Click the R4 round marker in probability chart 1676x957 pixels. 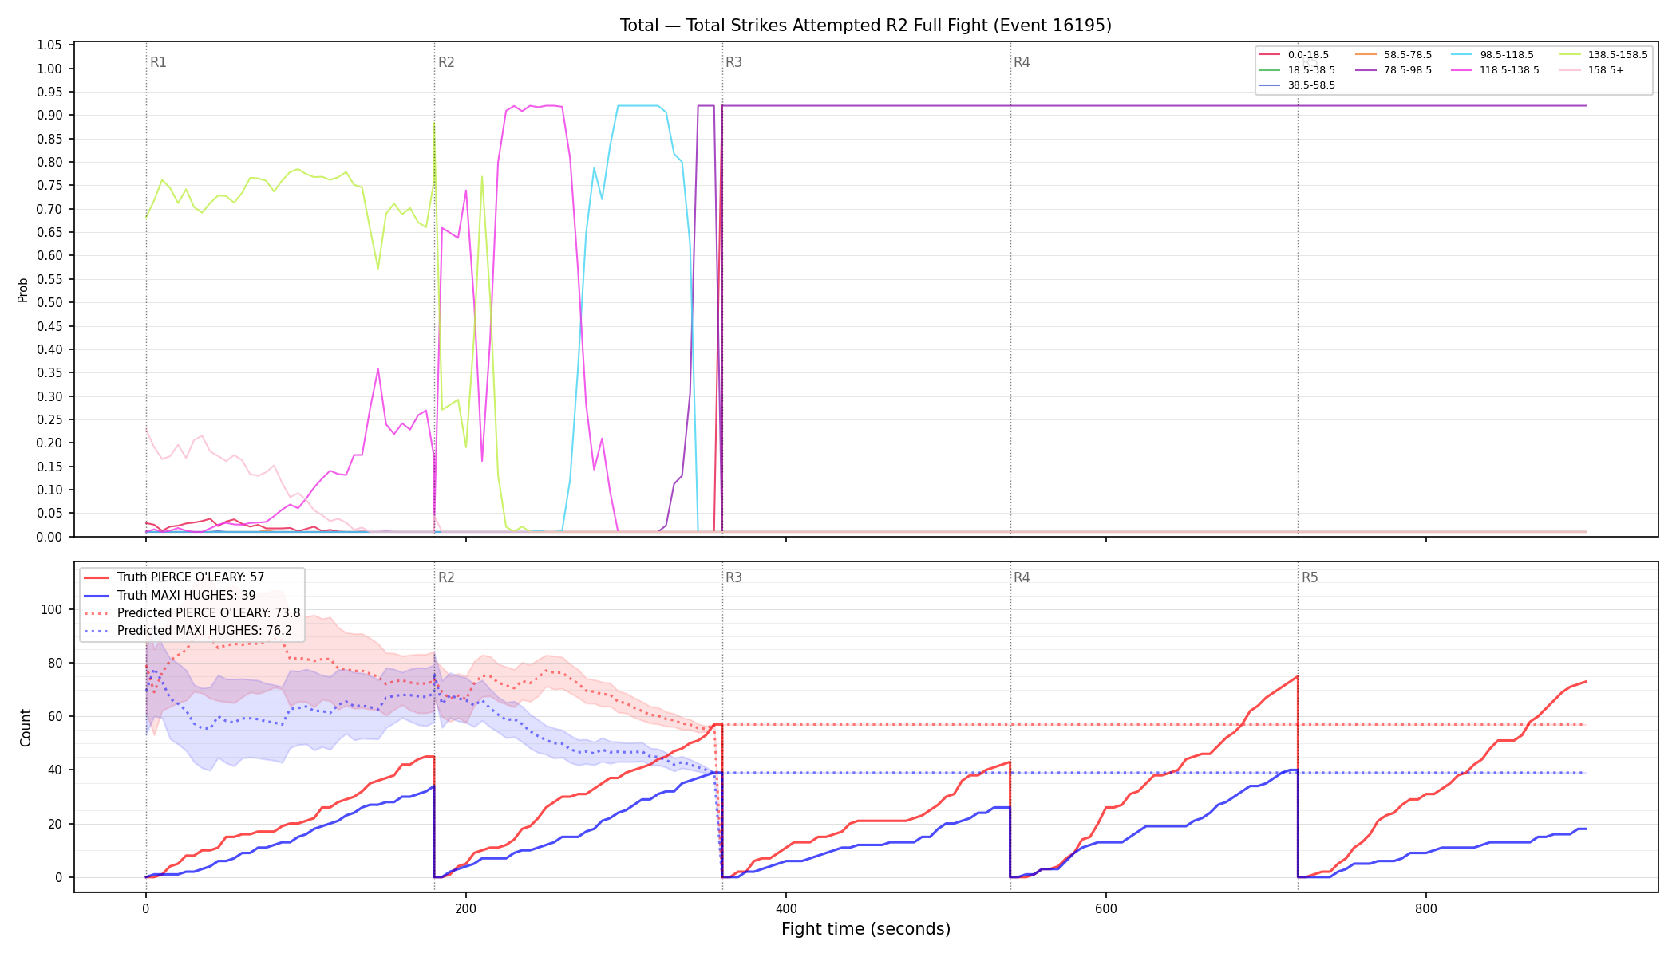pos(1022,62)
